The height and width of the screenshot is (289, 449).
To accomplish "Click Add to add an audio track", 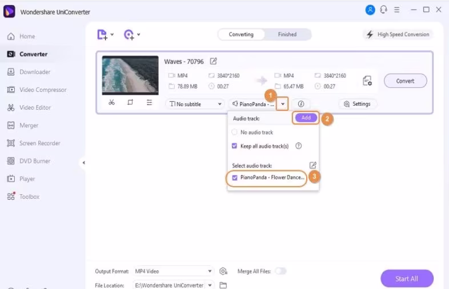I will coord(306,118).
